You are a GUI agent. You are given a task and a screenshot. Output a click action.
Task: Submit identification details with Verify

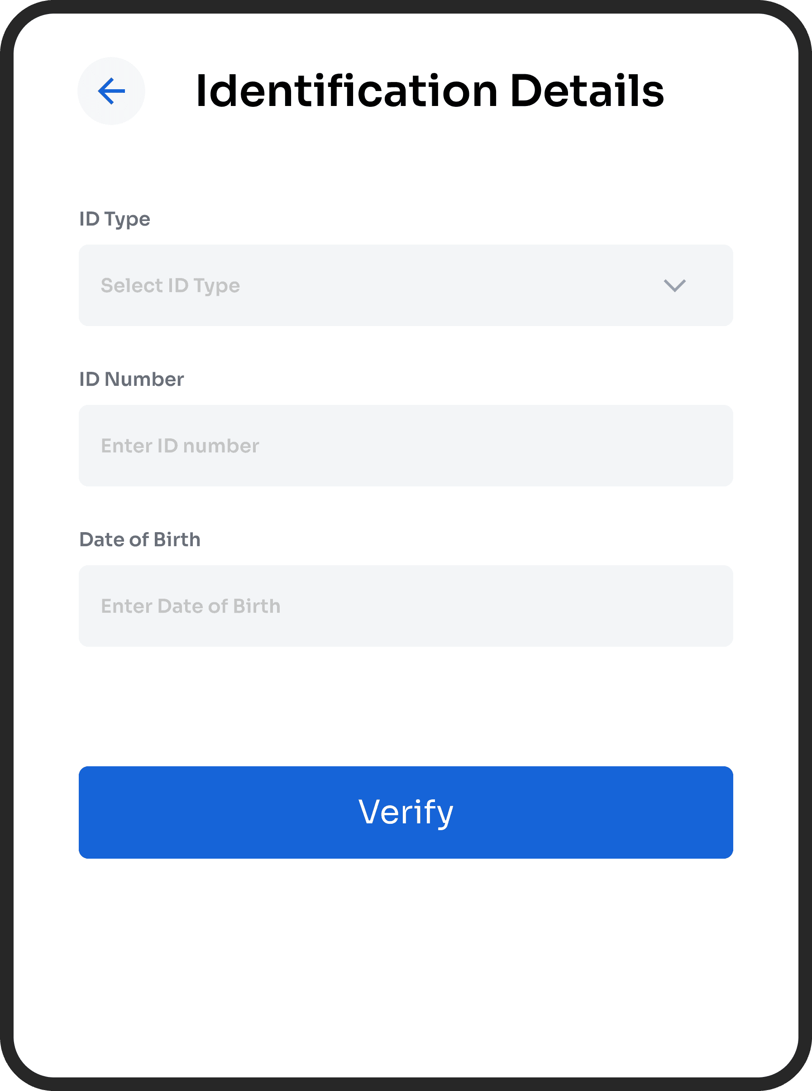(406, 812)
